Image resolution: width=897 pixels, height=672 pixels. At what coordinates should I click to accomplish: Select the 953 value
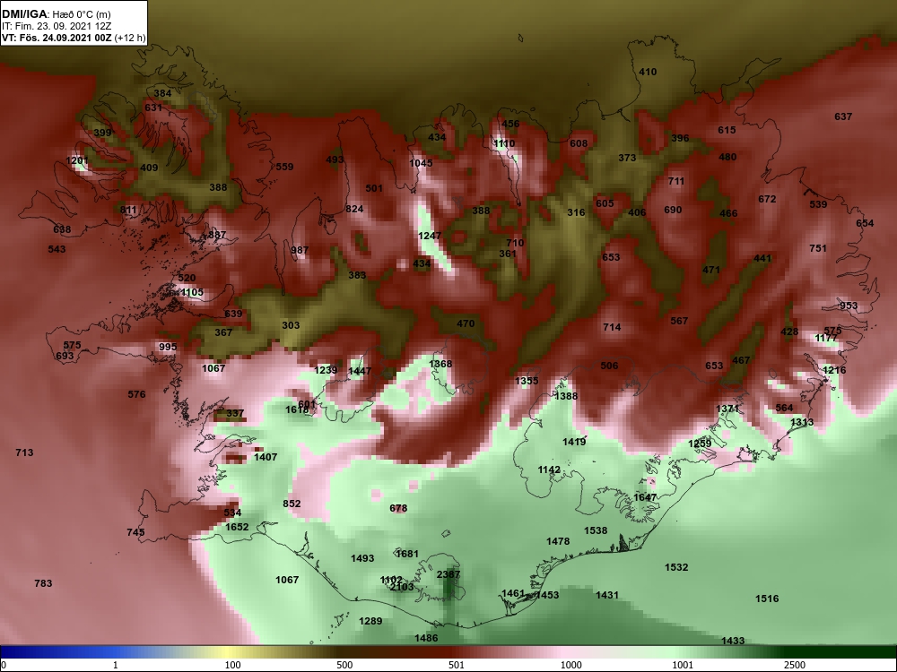pos(849,306)
